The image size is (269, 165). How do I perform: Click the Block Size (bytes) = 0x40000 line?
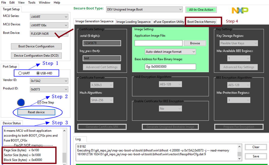(23, 160)
